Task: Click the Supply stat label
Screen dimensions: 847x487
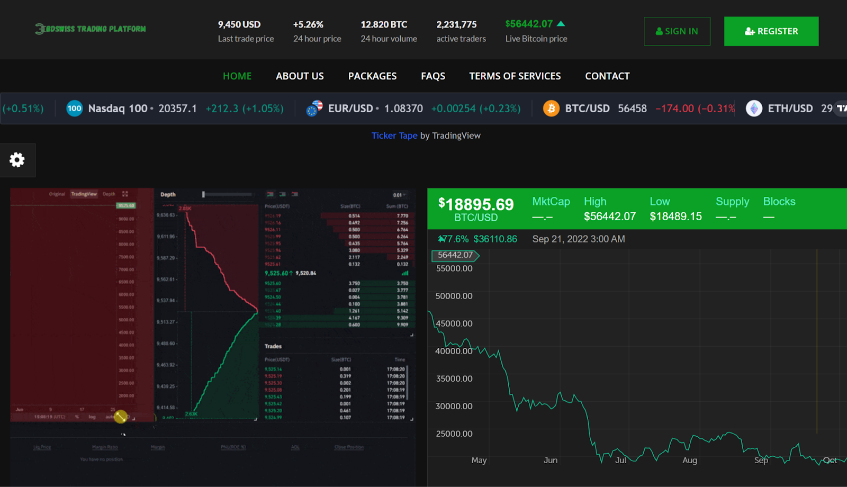Action: pyautogui.click(x=733, y=202)
